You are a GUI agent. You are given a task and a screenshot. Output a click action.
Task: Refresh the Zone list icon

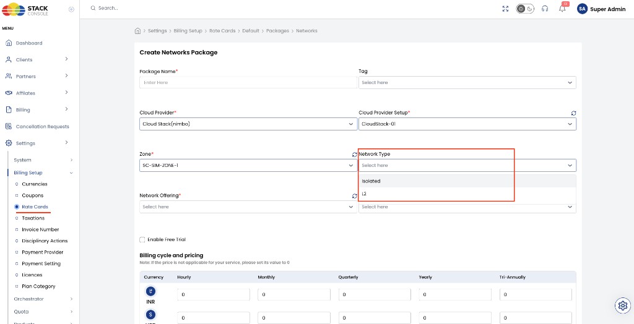tap(355, 155)
